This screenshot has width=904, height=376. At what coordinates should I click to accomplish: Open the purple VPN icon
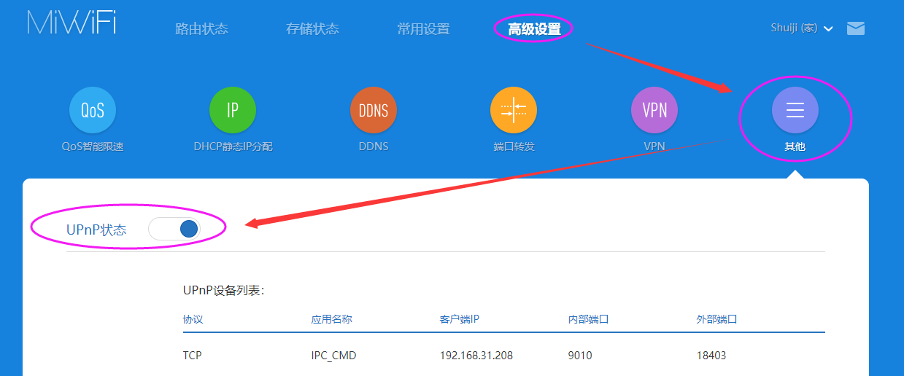click(654, 110)
